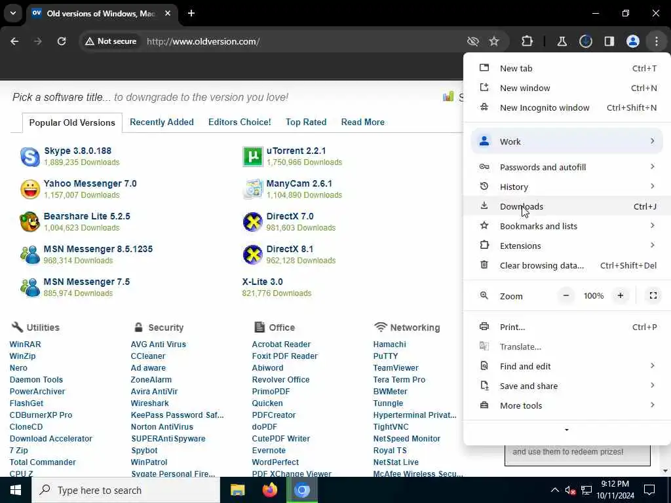Choose Print from the Chrome menu
The width and height of the screenshot is (671, 503).
pyautogui.click(x=567, y=327)
